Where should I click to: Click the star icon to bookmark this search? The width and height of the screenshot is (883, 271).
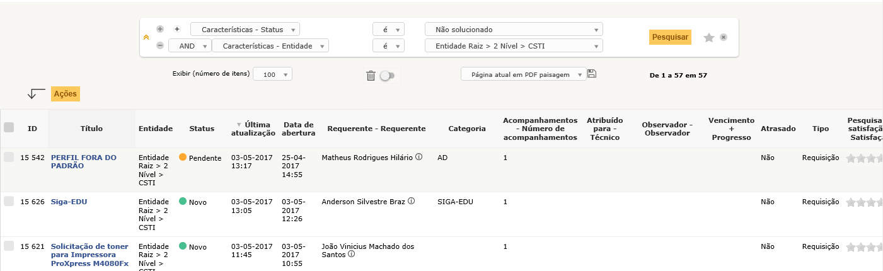coord(708,38)
